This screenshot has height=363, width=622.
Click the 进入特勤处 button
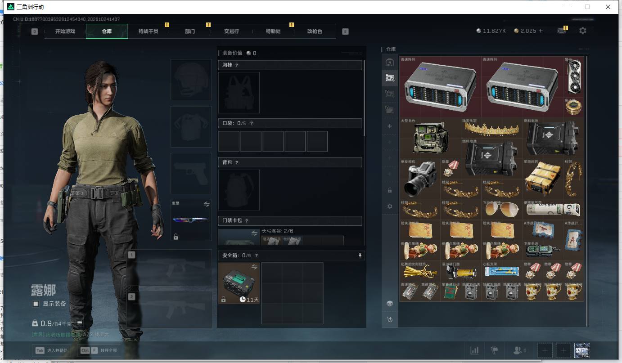[52, 350]
